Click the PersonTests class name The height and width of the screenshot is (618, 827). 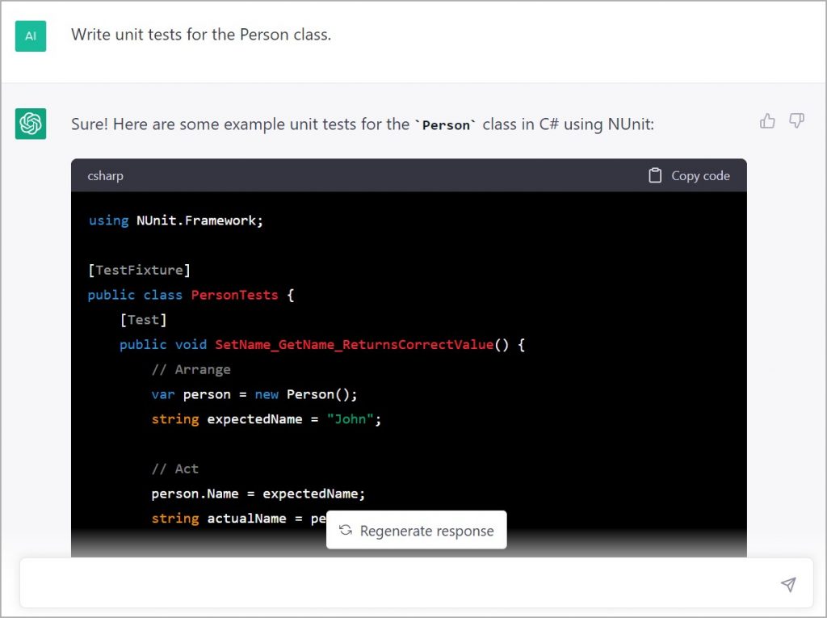click(x=234, y=295)
